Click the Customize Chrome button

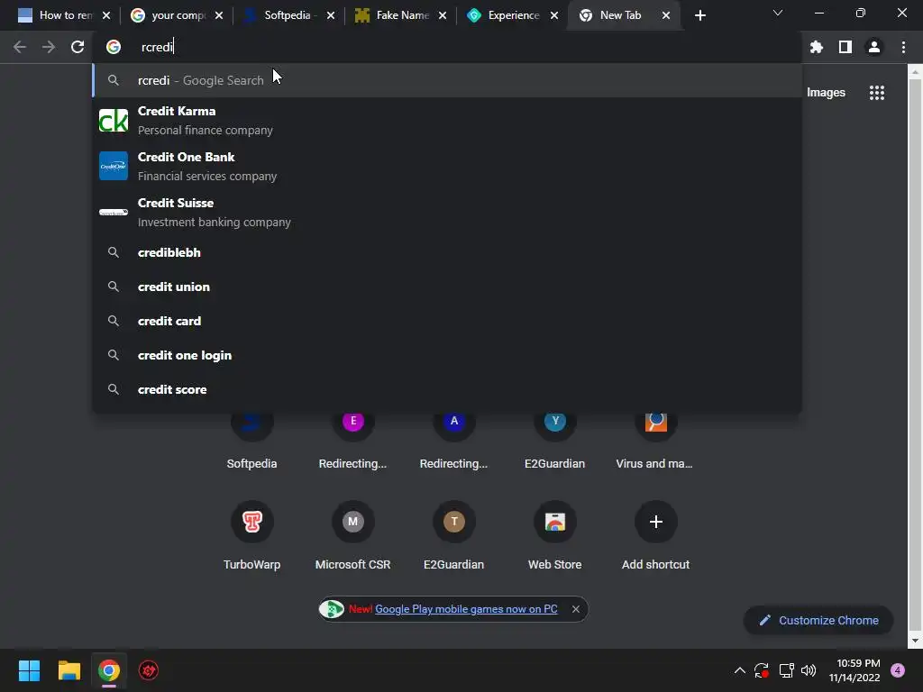point(818,620)
